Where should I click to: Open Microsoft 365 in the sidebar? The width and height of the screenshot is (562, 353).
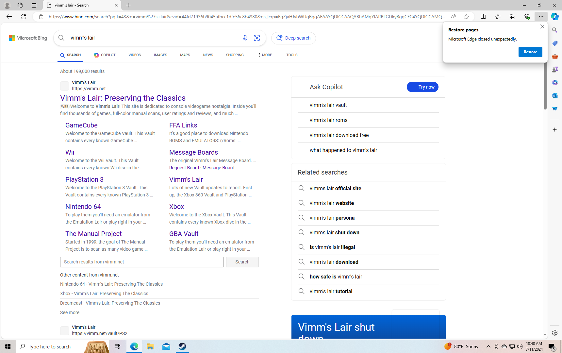tap(554, 82)
